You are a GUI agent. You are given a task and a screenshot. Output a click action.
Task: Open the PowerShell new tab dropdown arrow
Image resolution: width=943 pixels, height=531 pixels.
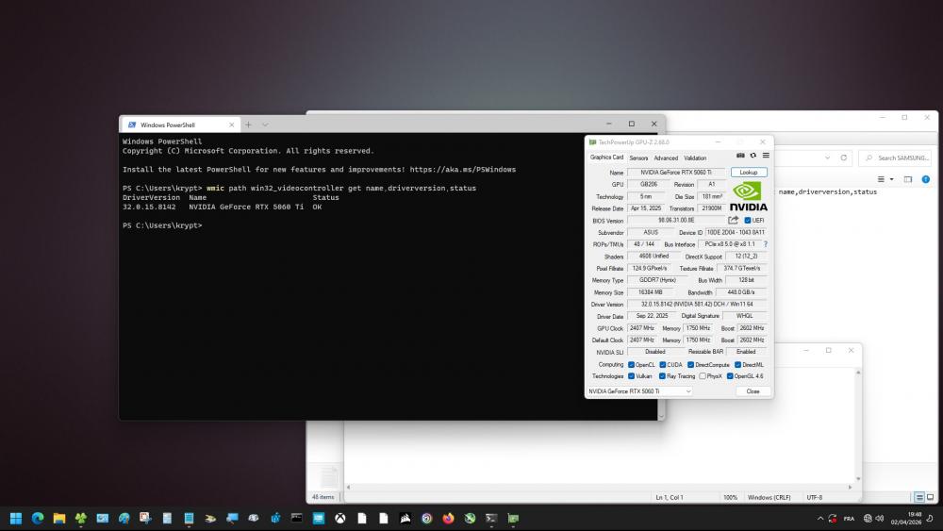pyautogui.click(x=265, y=124)
